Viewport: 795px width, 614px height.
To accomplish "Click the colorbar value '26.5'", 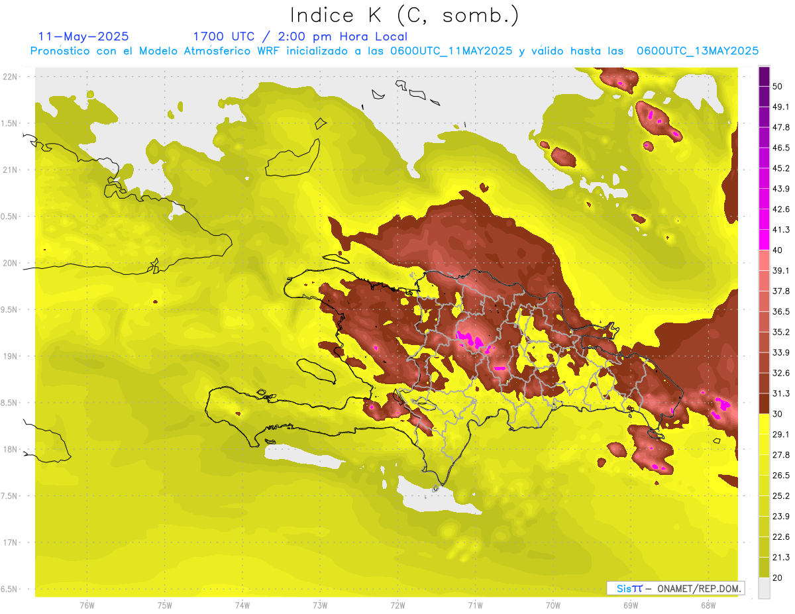I will point(781,476).
